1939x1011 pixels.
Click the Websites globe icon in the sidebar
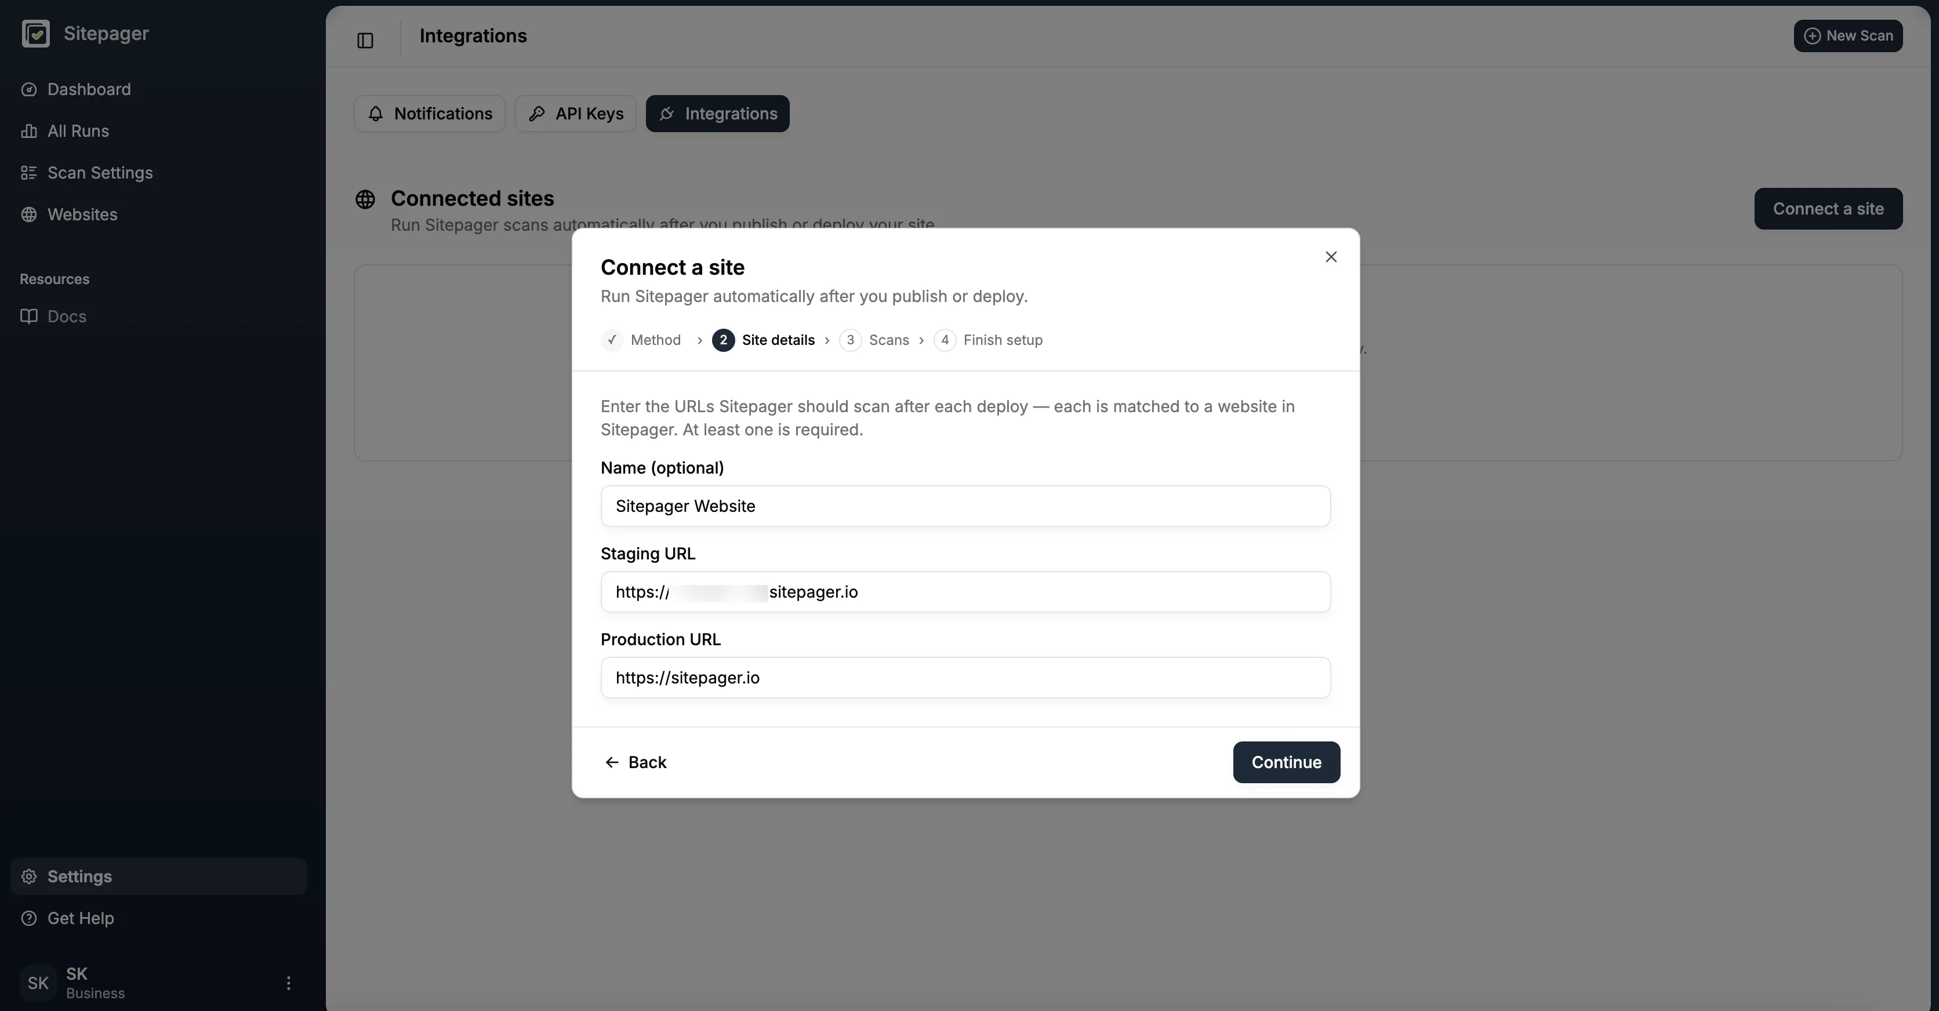[x=28, y=214]
